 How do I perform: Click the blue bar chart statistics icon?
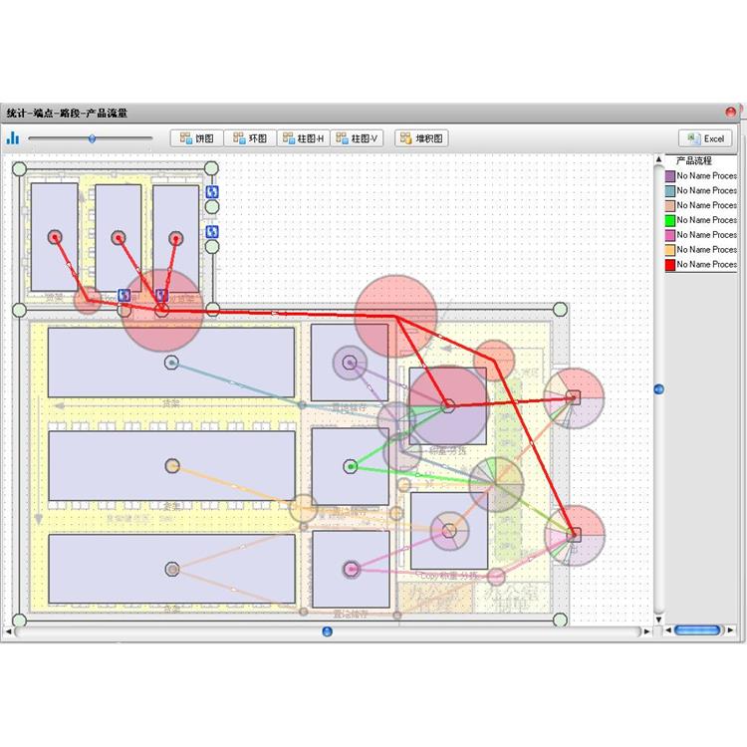(x=13, y=138)
